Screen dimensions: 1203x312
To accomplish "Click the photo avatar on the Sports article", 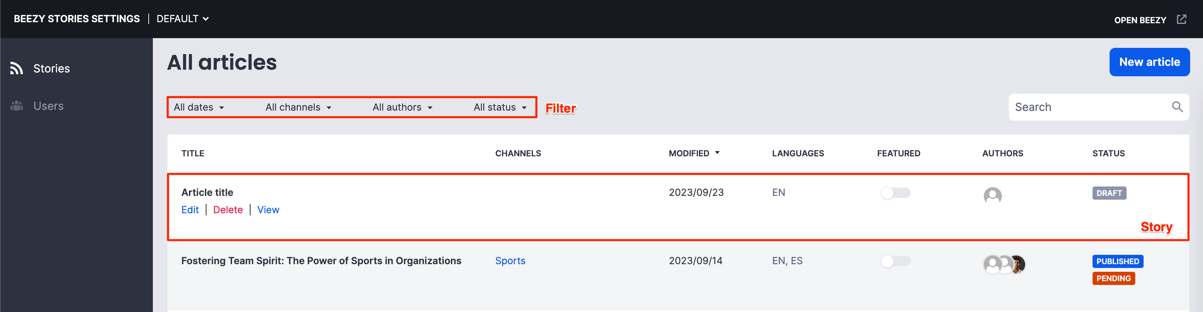I will point(1017,264).
